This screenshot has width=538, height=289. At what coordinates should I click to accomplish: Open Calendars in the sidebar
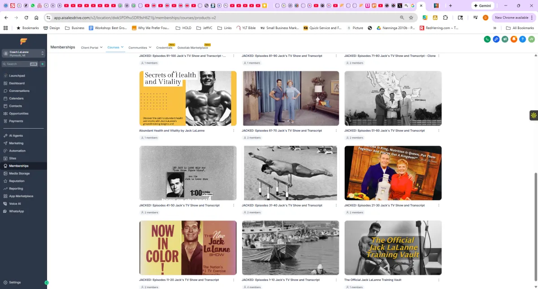coord(16,98)
